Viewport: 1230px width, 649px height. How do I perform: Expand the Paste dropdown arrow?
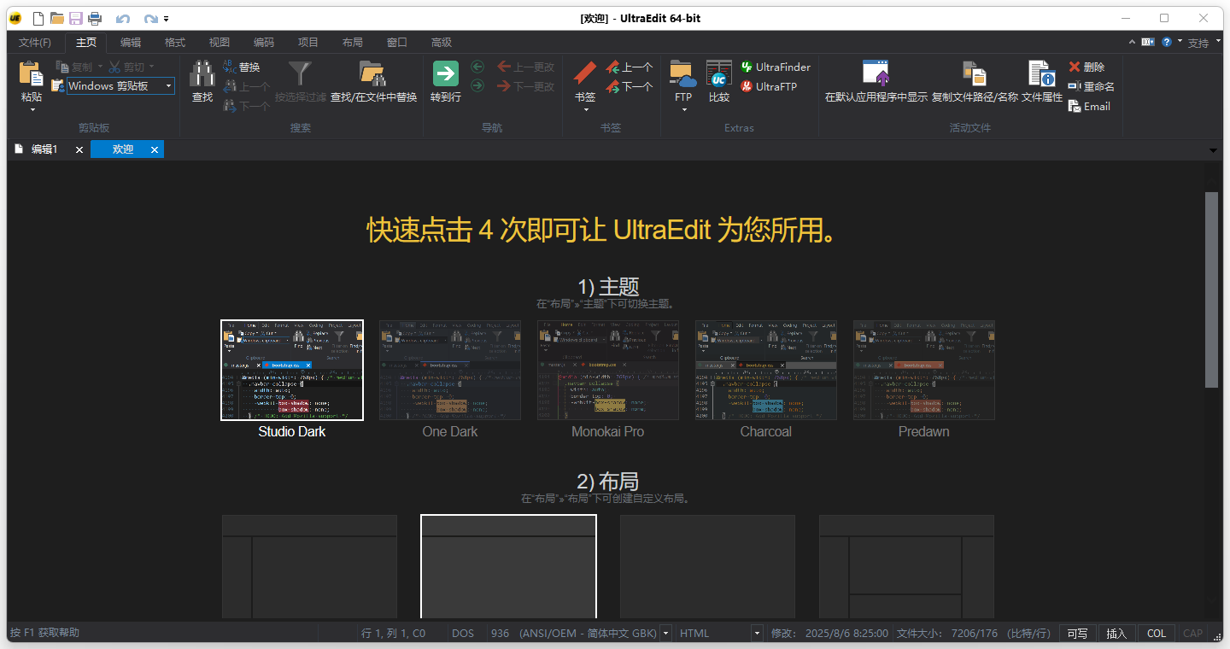[x=32, y=109]
